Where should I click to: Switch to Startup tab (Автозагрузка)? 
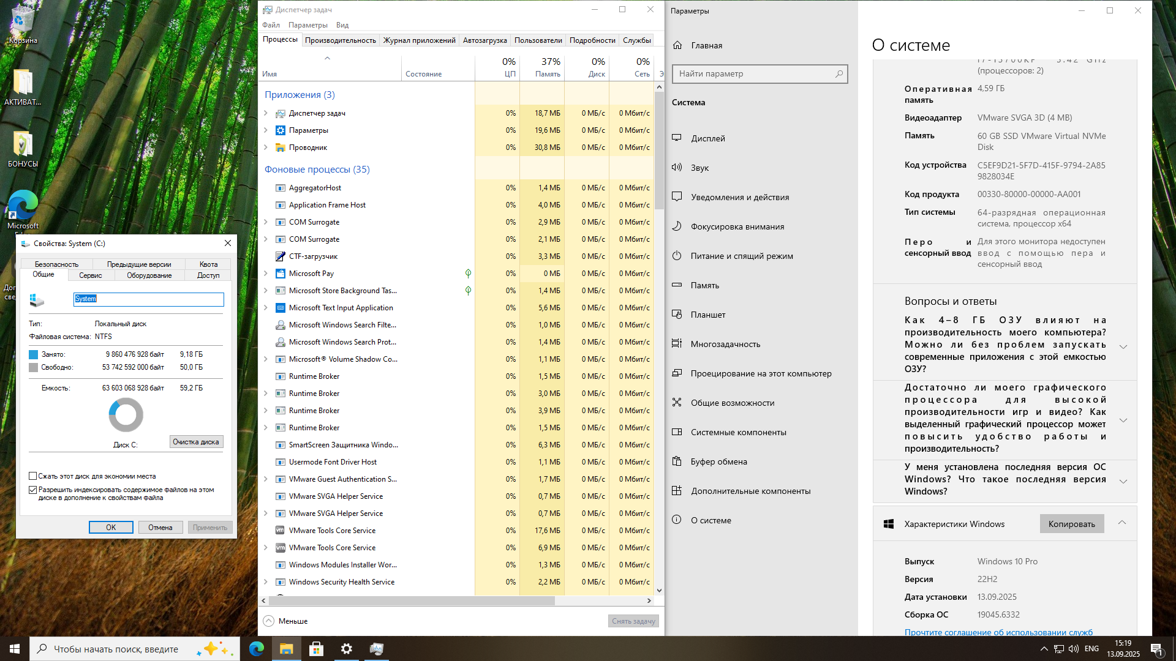coord(484,40)
